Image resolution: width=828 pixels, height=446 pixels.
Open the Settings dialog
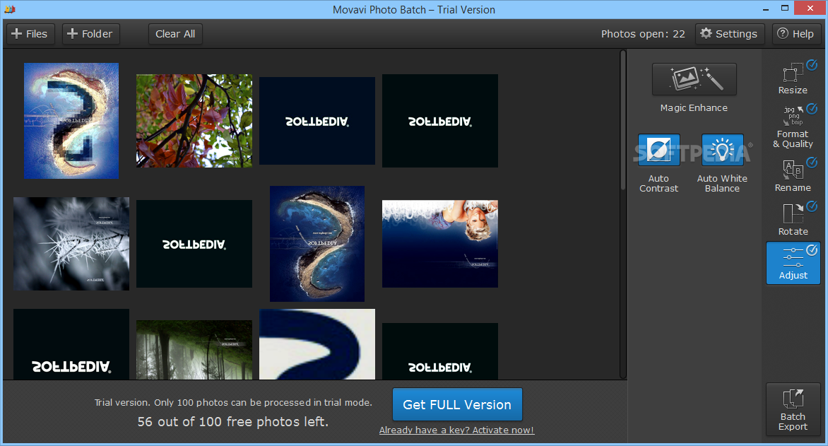(x=729, y=34)
